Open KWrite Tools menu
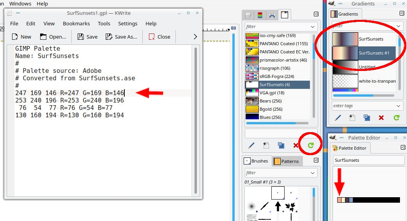 pos(104,24)
